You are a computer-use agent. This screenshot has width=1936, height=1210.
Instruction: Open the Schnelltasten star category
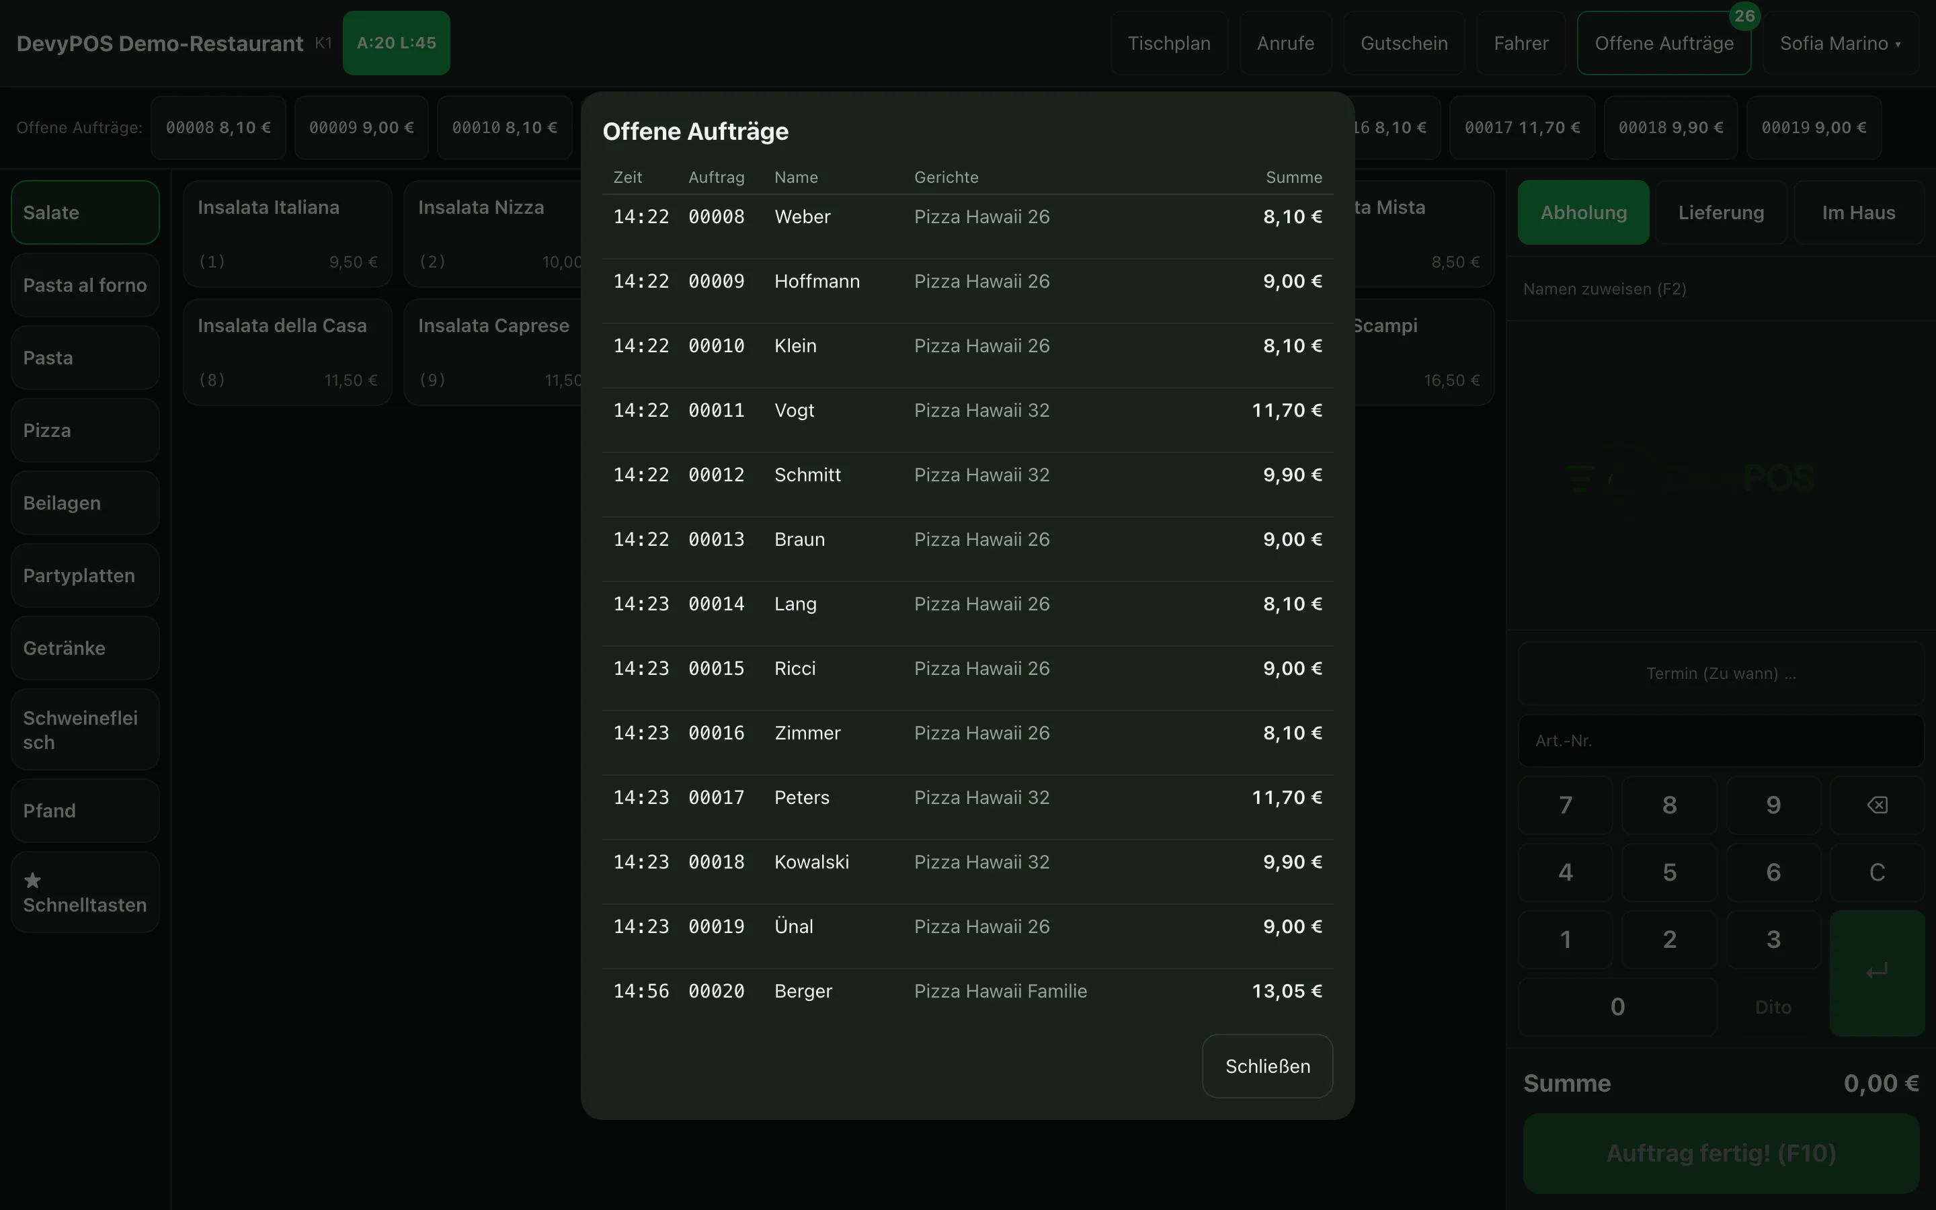click(x=85, y=892)
